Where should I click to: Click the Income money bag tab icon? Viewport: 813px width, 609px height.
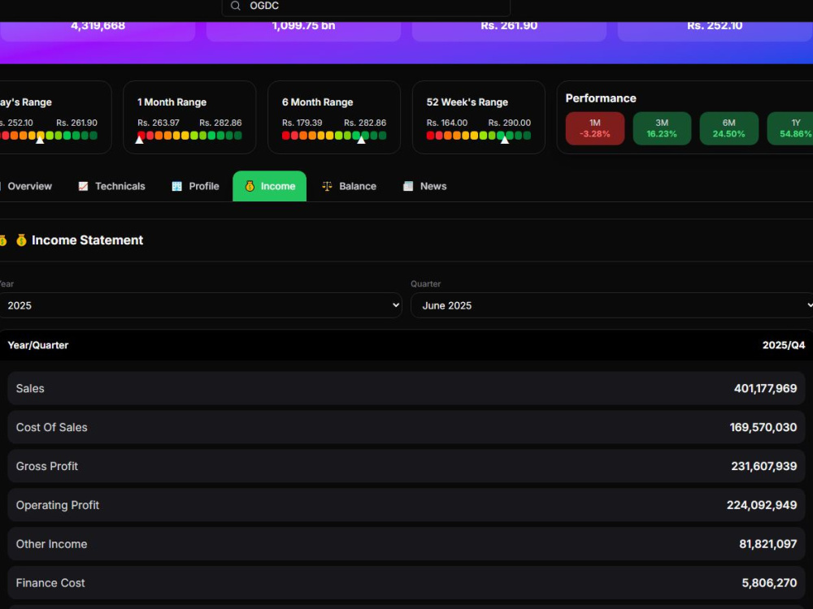[250, 186]
